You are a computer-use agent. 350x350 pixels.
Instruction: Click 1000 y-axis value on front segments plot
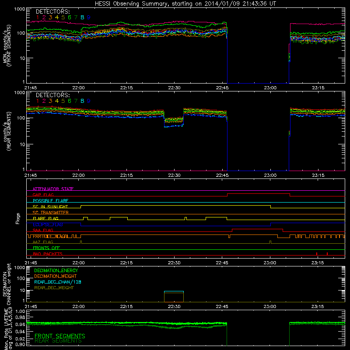point(19,9)
